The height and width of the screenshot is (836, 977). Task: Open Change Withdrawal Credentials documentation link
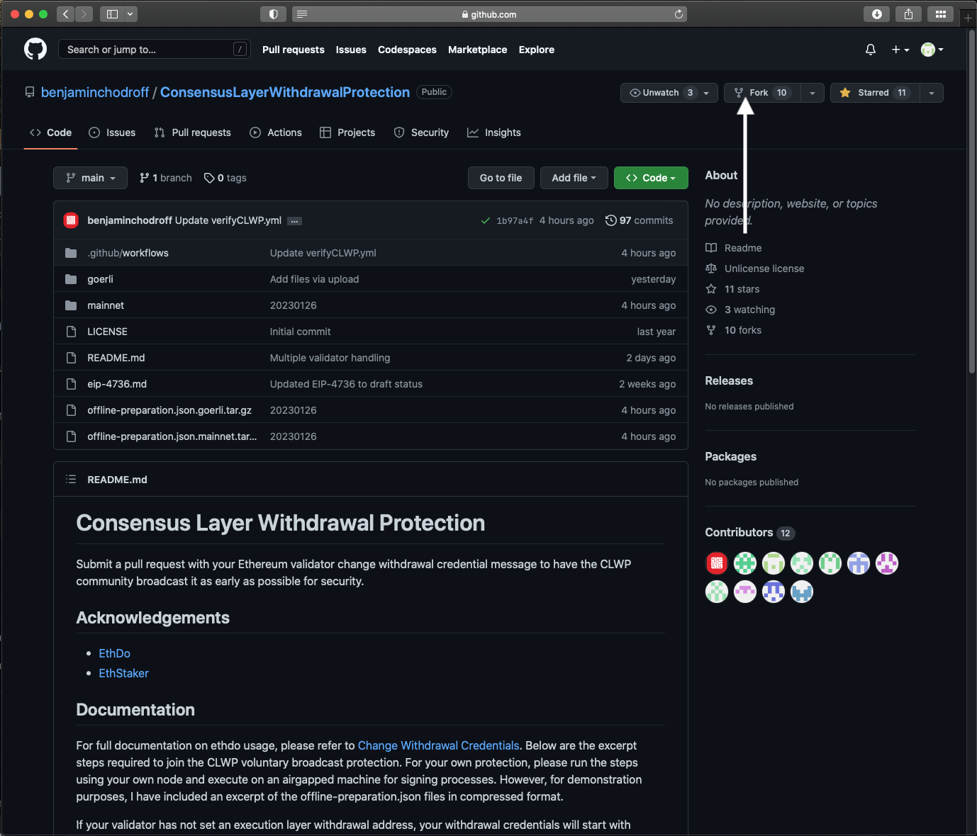pyautogui.click(x=438, y=745)
